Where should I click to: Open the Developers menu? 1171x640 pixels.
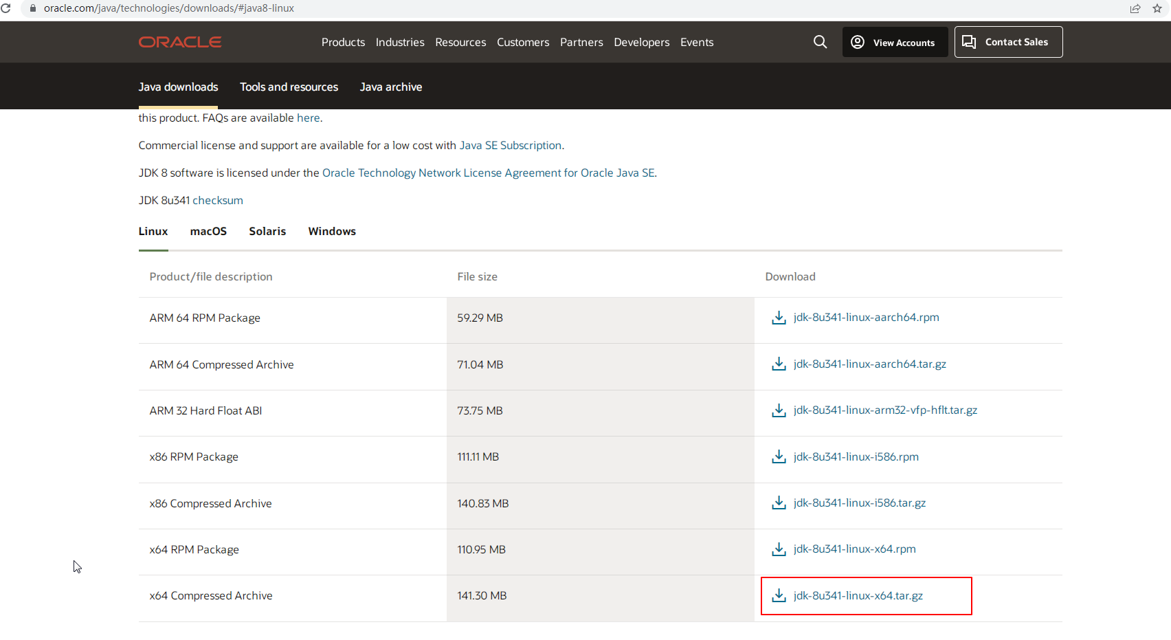tap(641, 42)
